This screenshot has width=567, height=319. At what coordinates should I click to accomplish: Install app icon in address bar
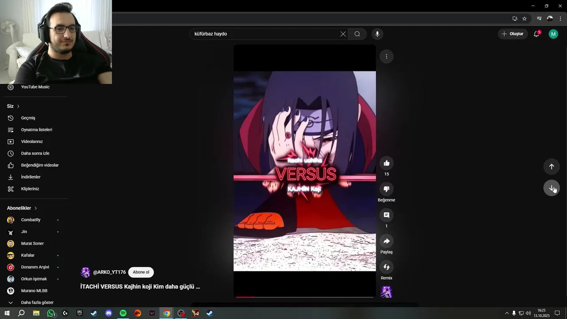click(x=515, y=19)
